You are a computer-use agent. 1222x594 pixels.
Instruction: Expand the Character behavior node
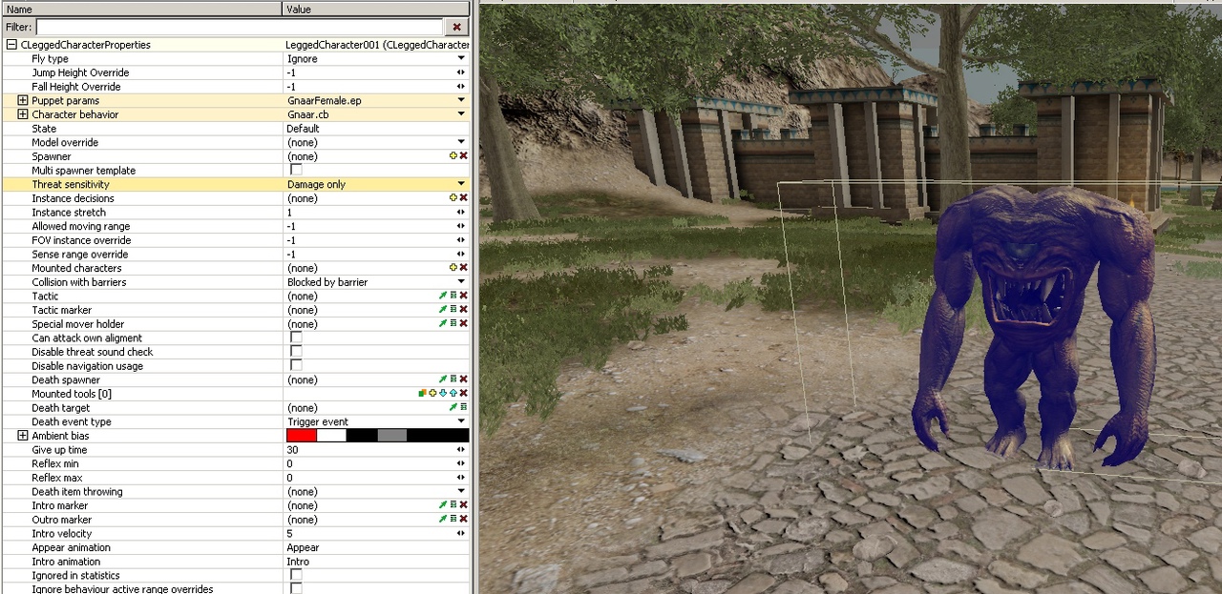[x=23, y=114]
